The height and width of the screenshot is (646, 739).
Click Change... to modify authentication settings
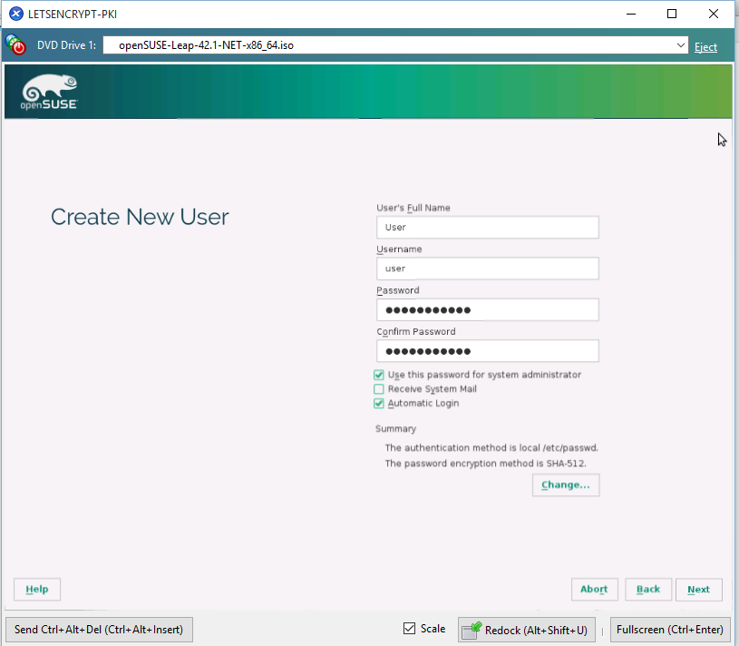pos(565,485)
